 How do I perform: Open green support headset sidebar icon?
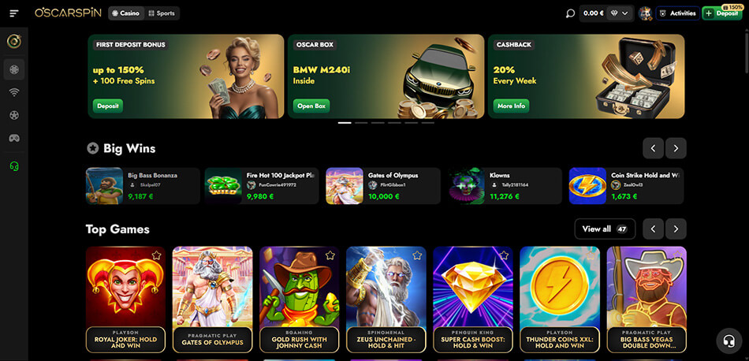pos(14,166)
